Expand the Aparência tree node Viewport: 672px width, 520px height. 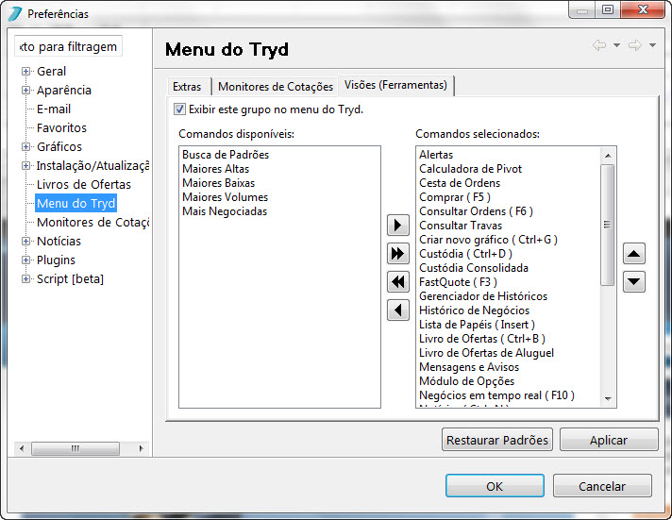tap(25, 90)
